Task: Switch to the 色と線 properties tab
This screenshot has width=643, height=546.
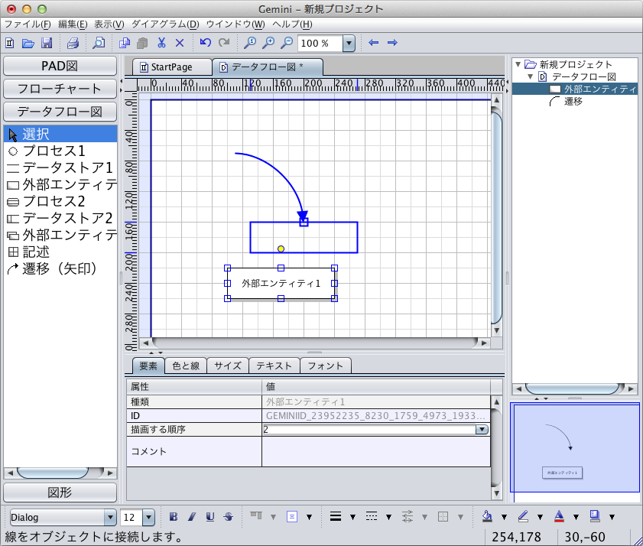Action: click(x=186, y=366)
